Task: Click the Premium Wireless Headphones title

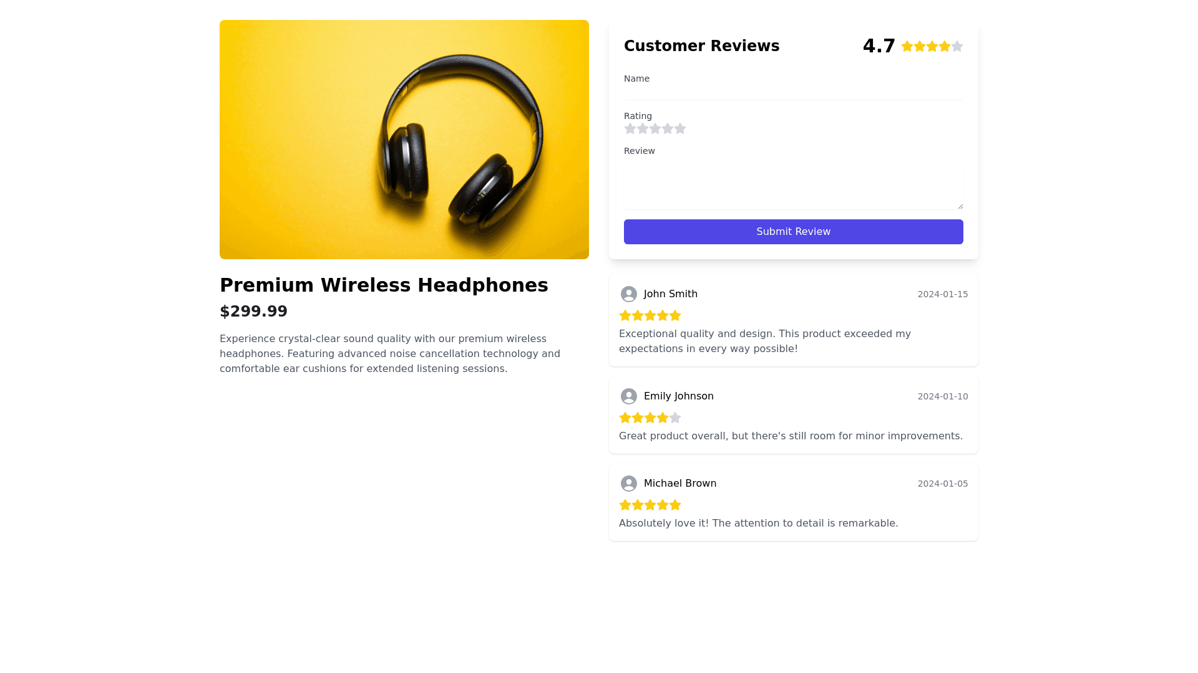Action: pyautogui.click(x=384, y=285)
